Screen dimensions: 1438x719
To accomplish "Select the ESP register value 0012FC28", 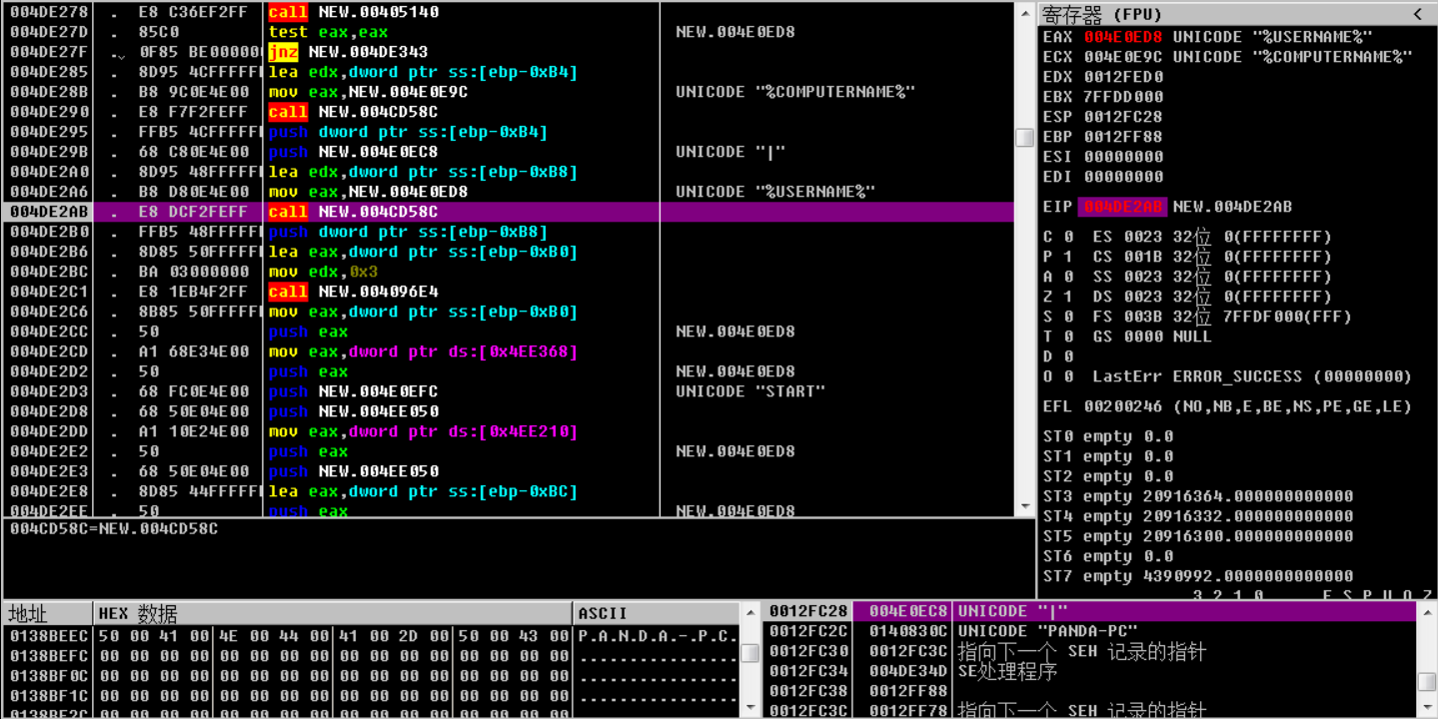I will point(1123,117).
